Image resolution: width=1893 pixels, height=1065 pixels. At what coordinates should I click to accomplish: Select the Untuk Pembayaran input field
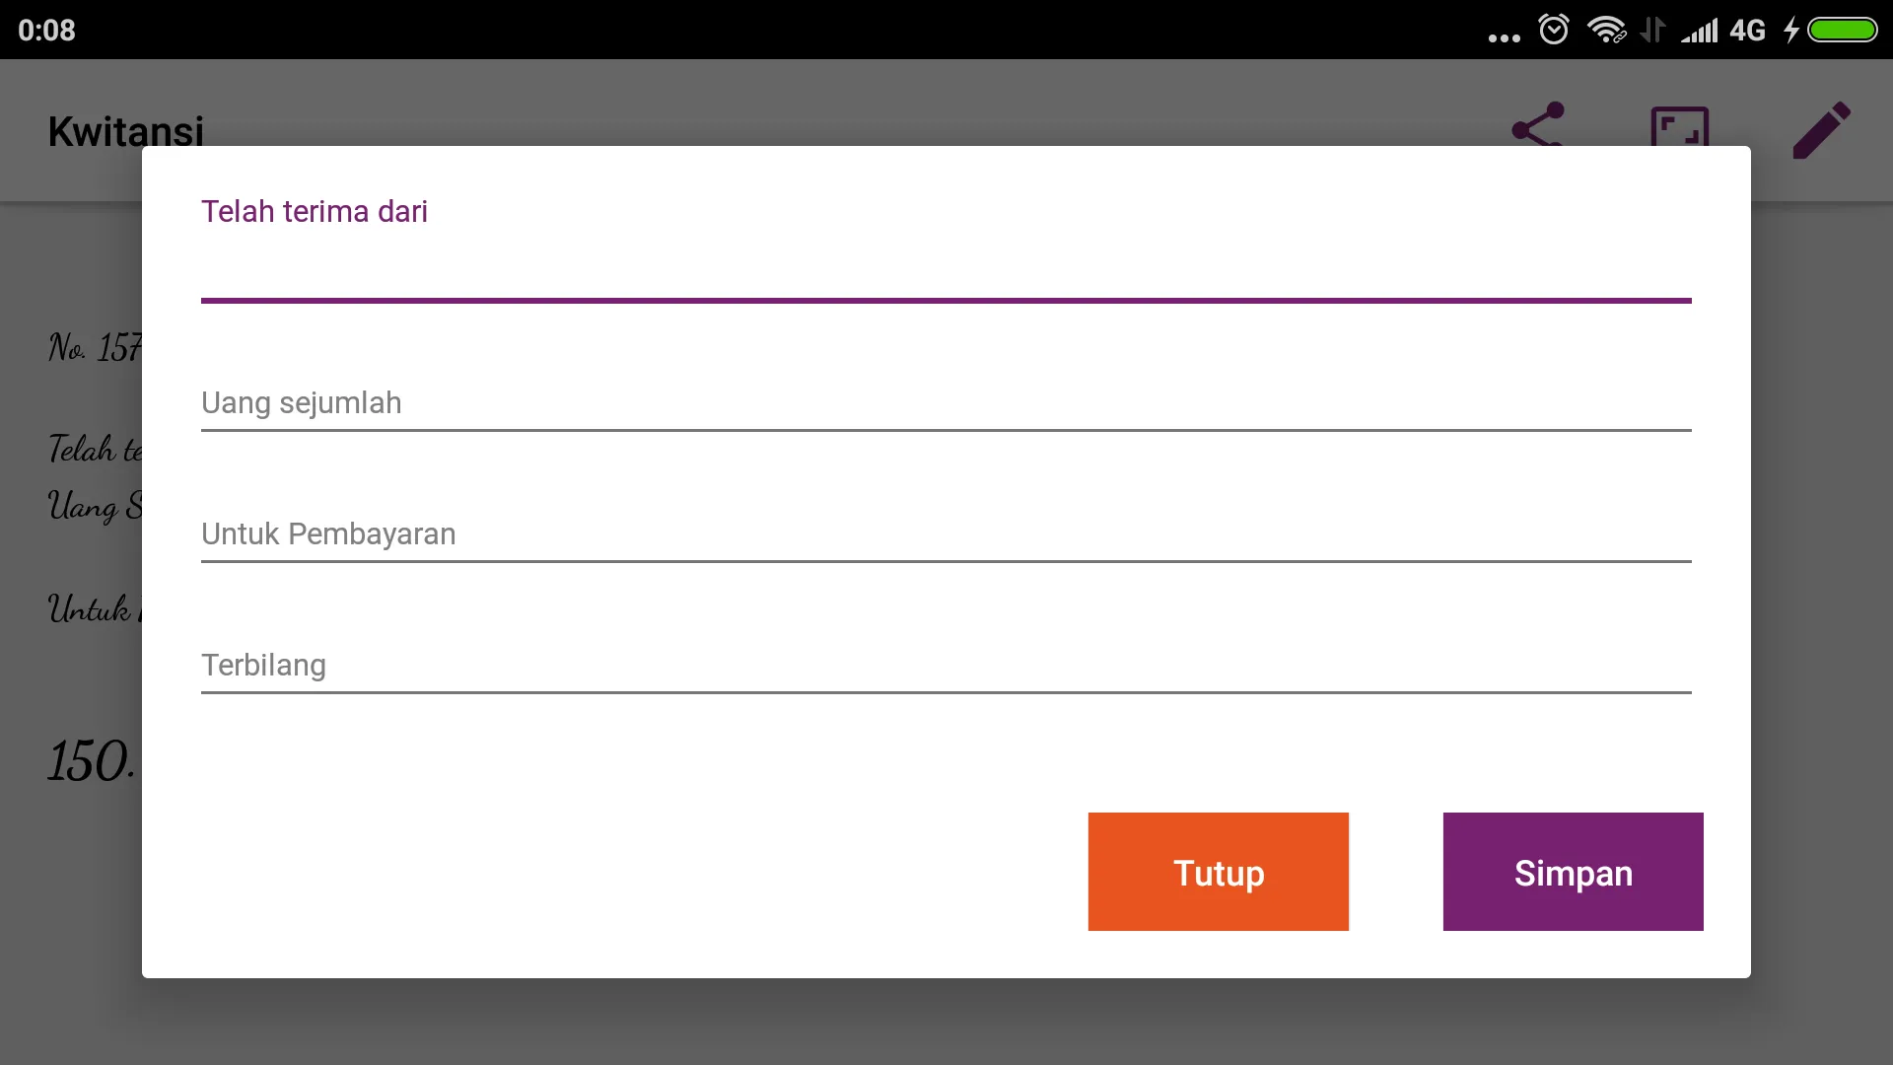click(946, 533)
